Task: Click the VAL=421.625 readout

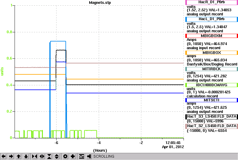Action: (207, 108)
